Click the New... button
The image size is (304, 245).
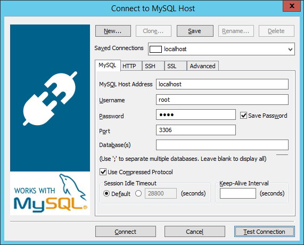(x=113, y=31)
